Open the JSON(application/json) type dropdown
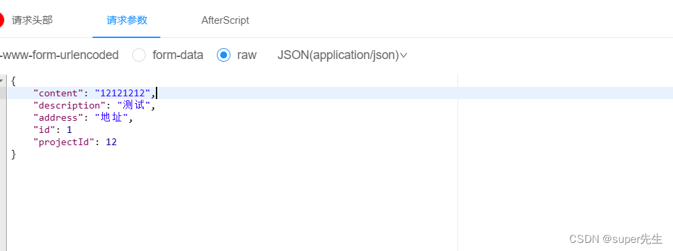The width and height of the screenshot is (673, 251). 342,55
